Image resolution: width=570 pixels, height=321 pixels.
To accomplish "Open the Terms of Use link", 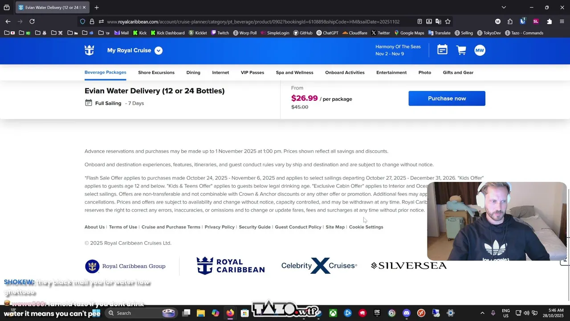I will [x=123, y=227].
